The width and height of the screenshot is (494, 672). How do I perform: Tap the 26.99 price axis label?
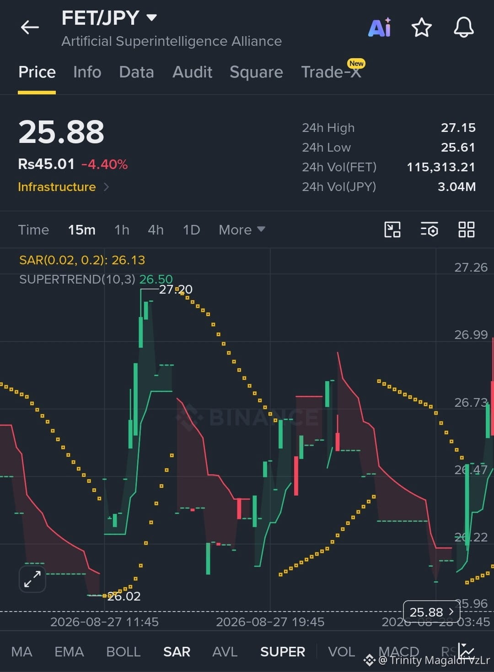click(471, 334)
